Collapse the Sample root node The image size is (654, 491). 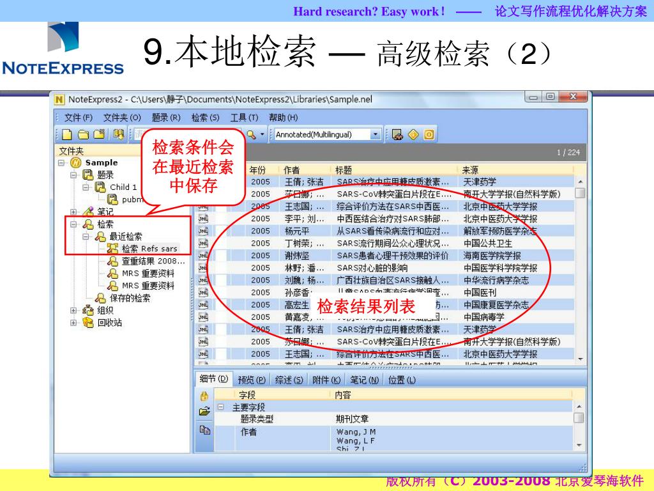[61, 163]
